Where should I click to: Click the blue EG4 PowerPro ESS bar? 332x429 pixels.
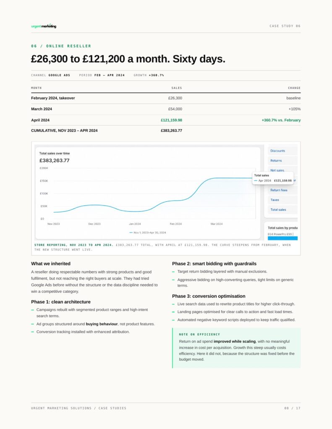(282, 238)
